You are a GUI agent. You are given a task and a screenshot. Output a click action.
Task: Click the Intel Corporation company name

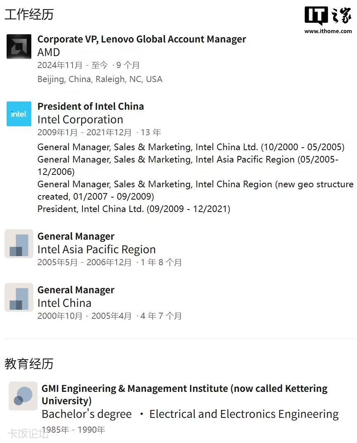[x=80, y=120]
